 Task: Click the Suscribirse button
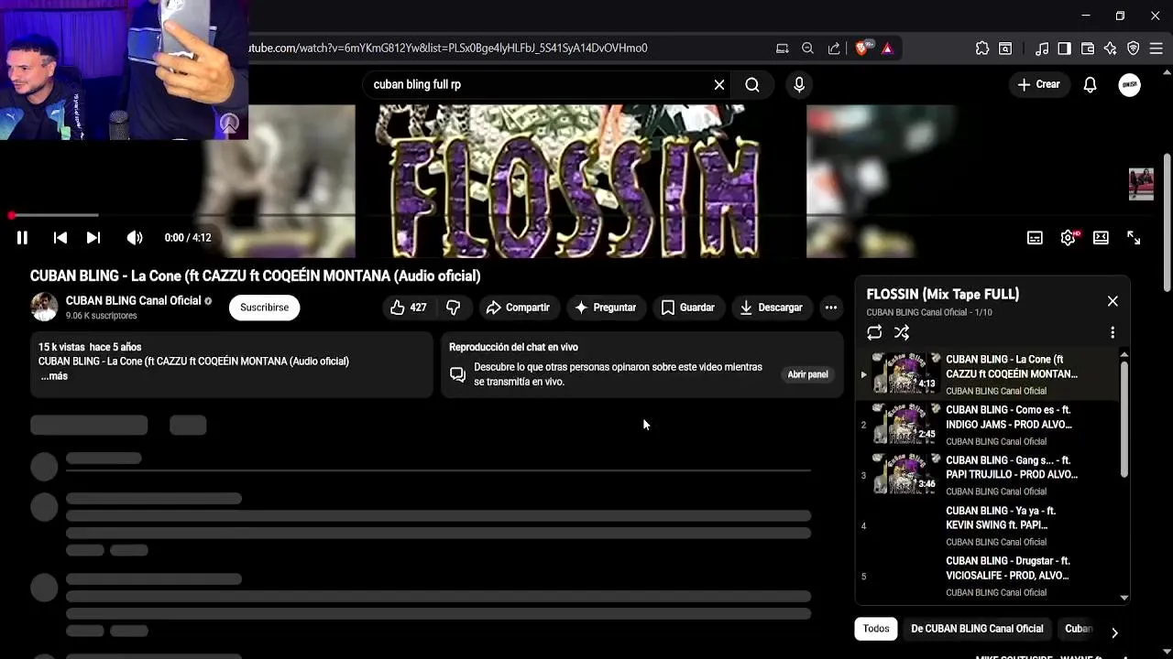pyautogui.click(x=264, y=308)
